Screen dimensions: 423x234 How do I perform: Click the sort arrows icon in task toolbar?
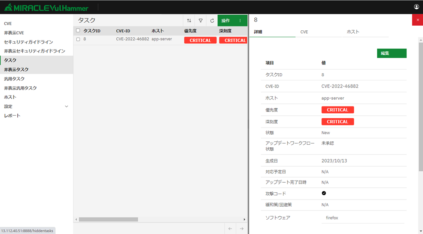click(x=189, y=21)
